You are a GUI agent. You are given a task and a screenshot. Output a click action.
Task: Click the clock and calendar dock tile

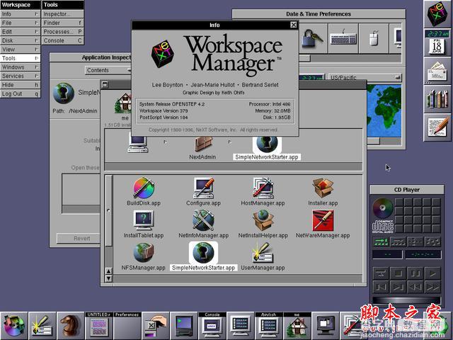point(437,42)
